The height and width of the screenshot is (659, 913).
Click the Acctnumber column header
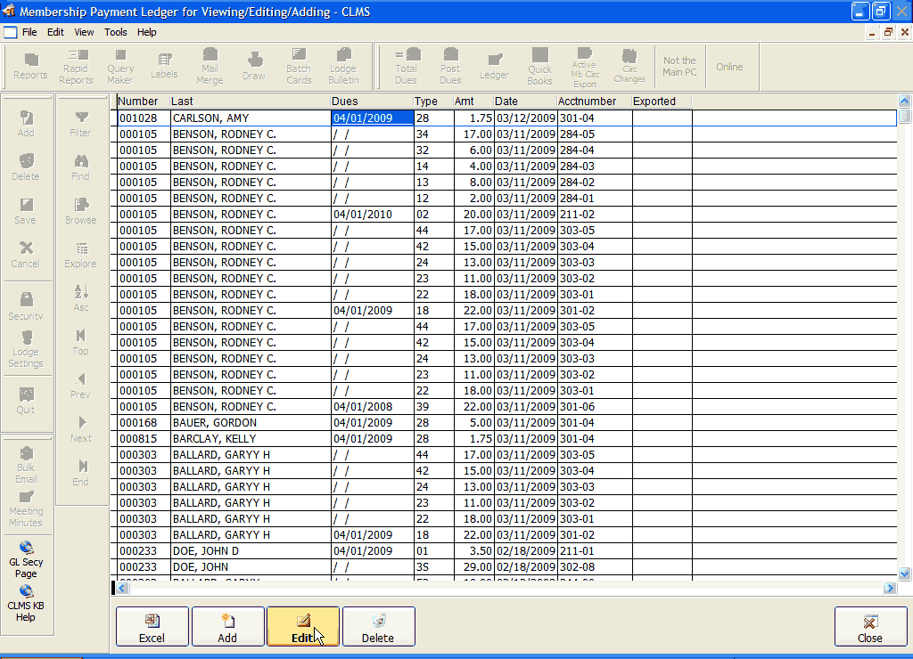587,102
